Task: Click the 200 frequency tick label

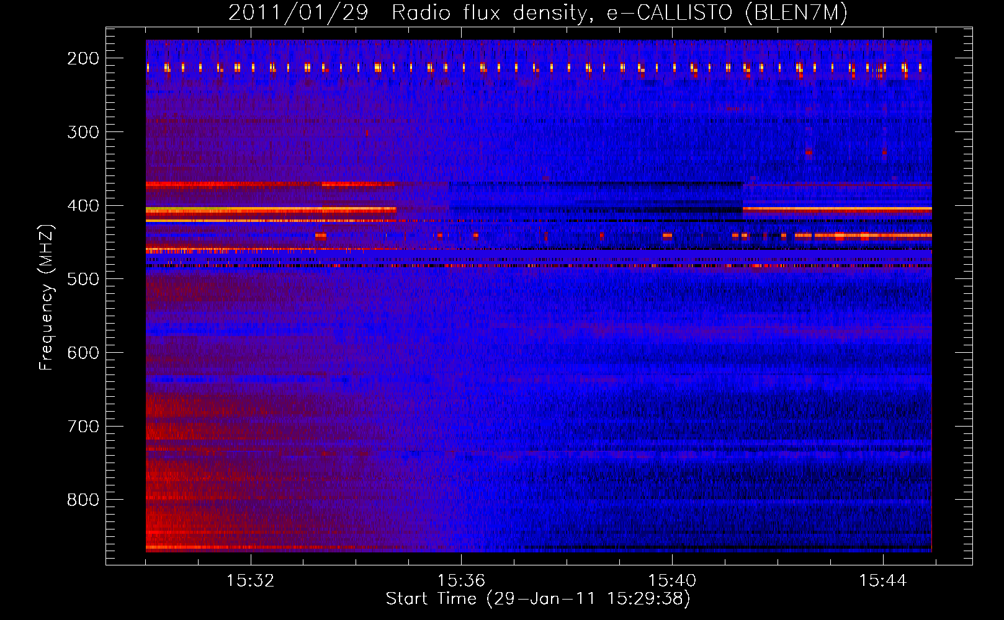Action: click(83, 58)
